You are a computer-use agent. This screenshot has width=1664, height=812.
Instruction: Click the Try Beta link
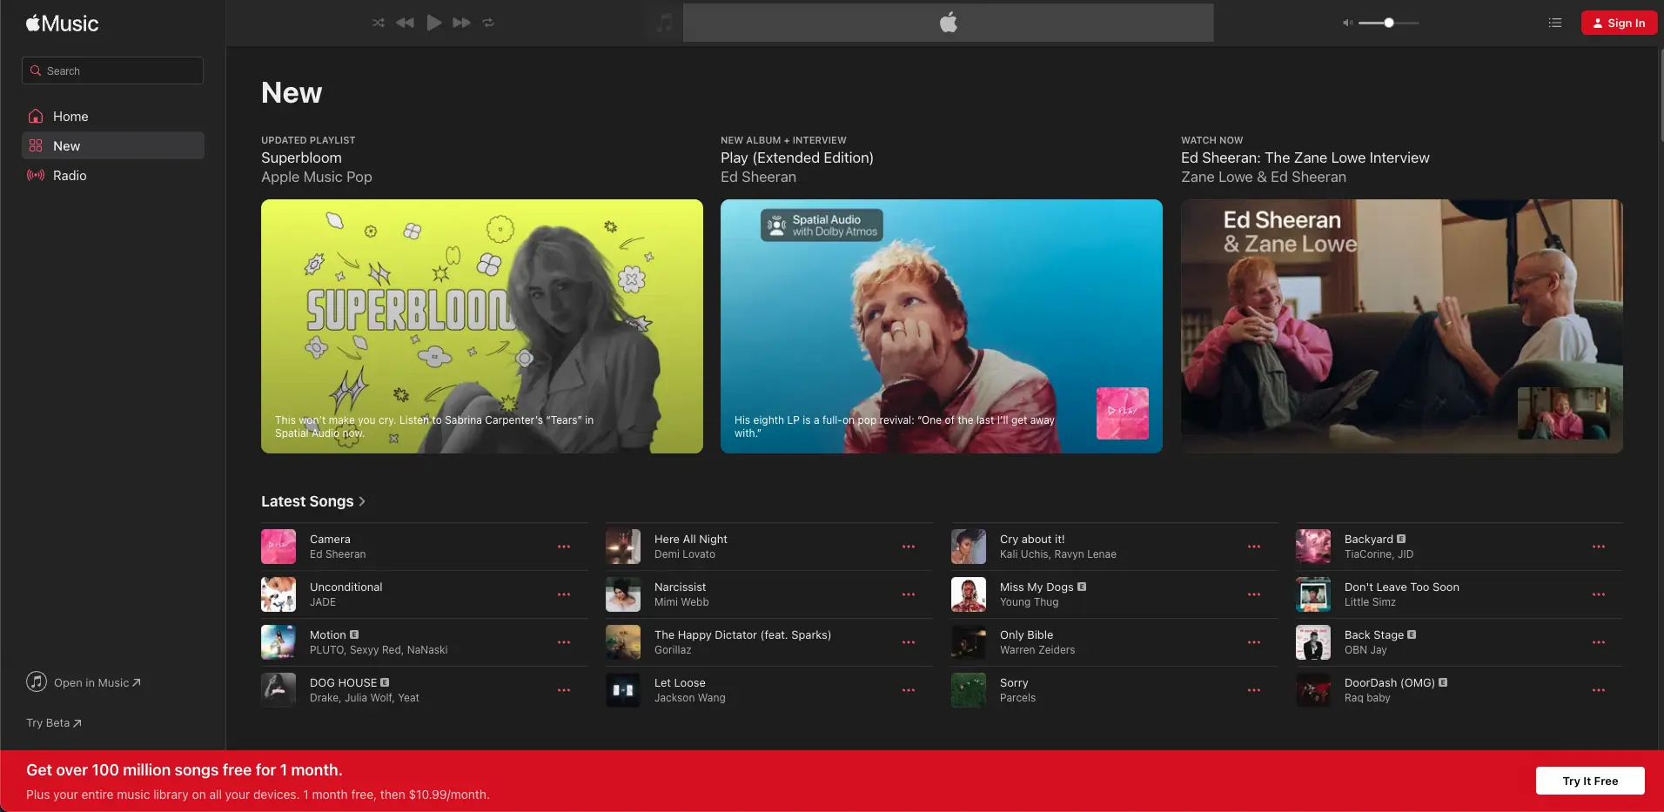(x=54, y=723)
